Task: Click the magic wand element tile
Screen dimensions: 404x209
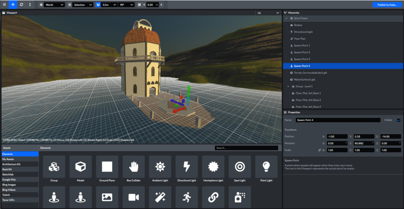Action: pyautogui.click(x=160, y=197)
